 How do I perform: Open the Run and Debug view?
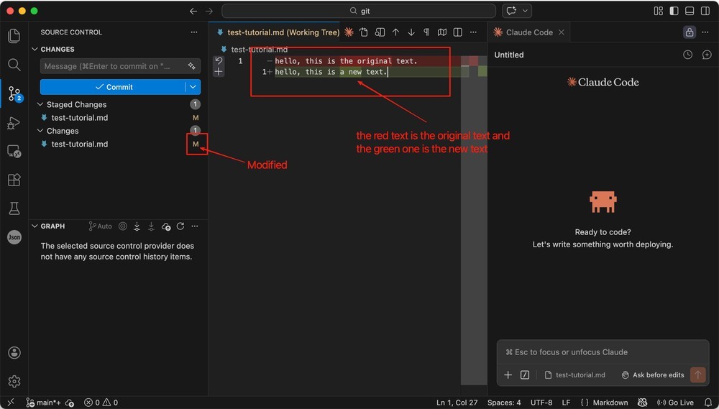14,123
